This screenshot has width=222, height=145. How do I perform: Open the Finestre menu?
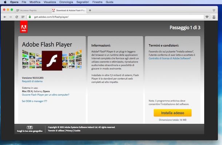point(97,2)
